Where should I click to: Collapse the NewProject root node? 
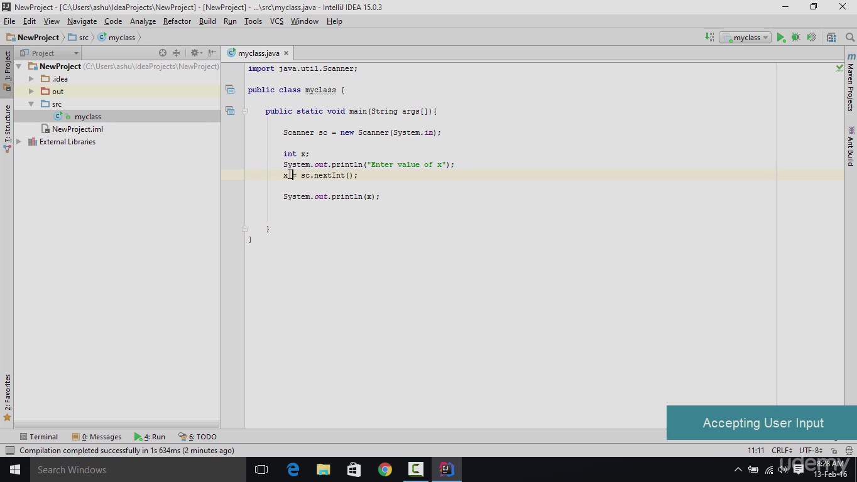coord(19,67)
